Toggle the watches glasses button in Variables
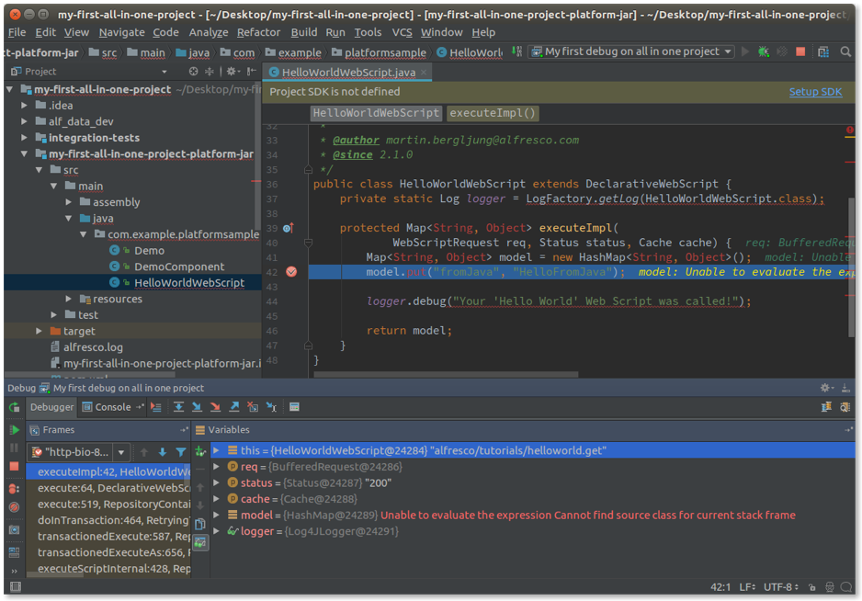The height and width of the screenshot is (601, 862). [200, 543]
